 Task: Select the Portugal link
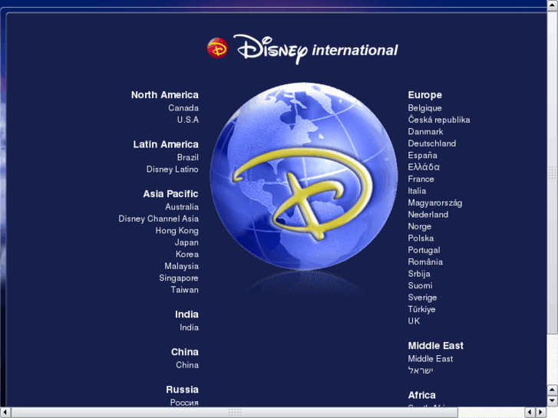424,250
